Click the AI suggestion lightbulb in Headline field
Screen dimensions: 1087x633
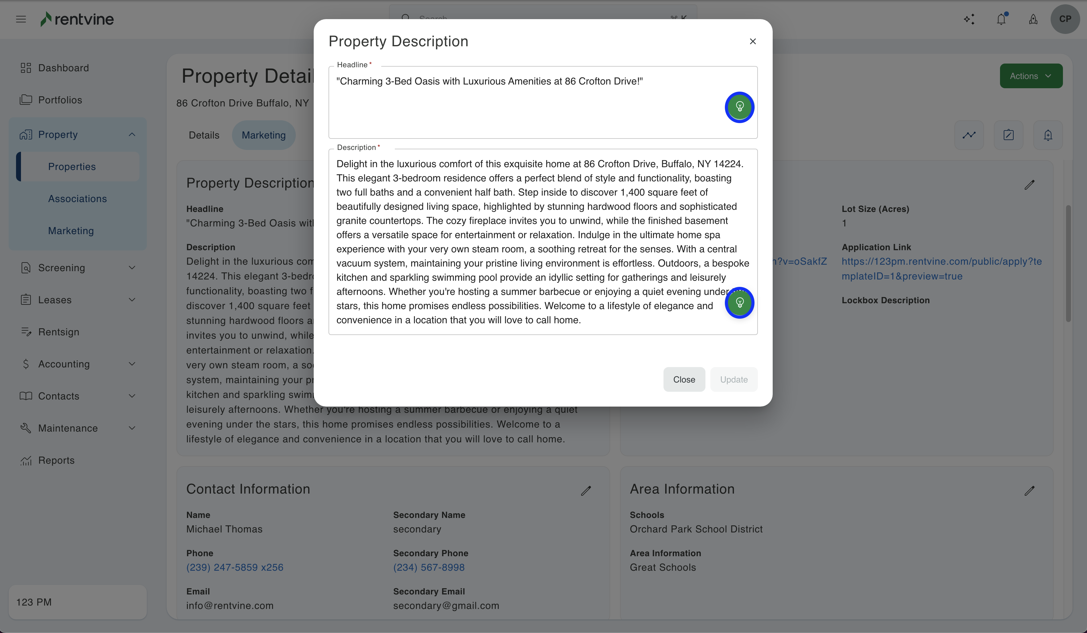[739, 107]
